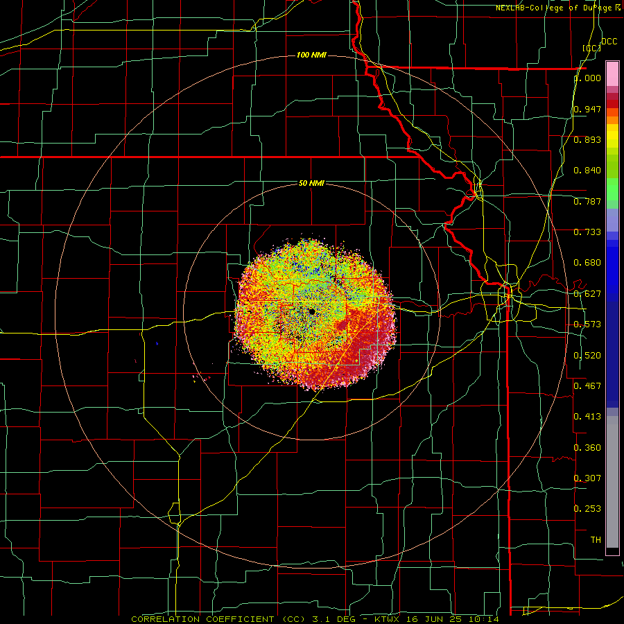Click the 0.627 legend value
The width and height of the screenshot is (624, 624).
(587, 294)
